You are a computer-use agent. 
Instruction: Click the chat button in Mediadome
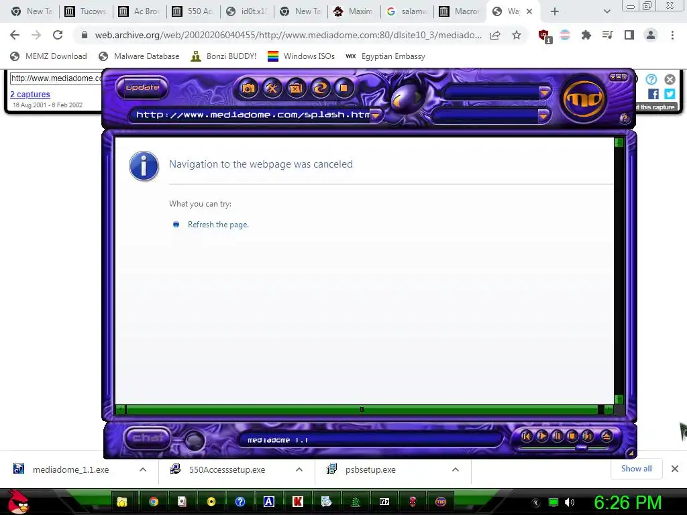click(147, 437)
